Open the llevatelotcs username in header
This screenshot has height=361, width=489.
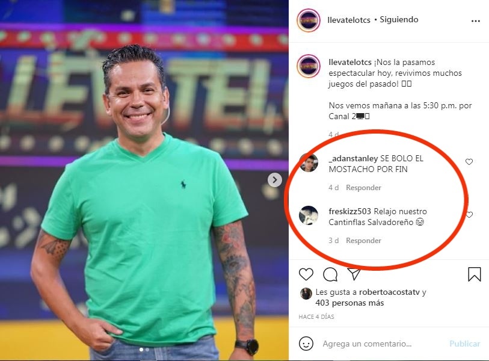pyautogui.click(x=349, y=20)
